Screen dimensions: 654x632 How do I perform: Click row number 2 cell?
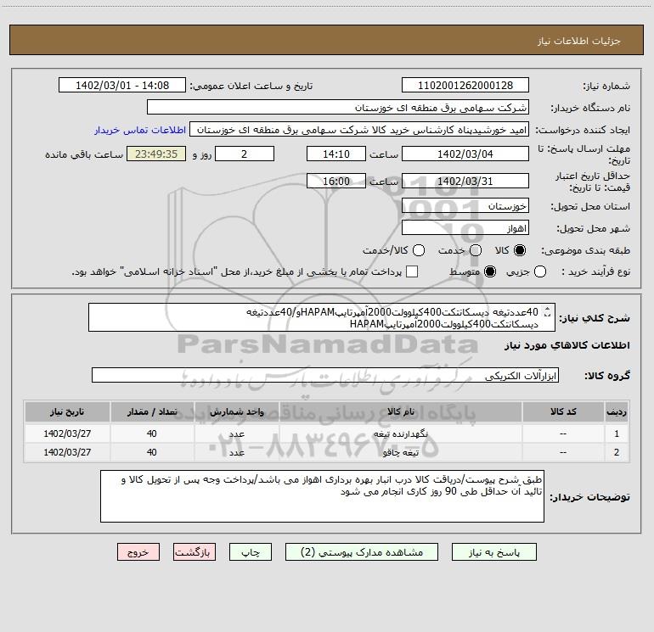617,452
